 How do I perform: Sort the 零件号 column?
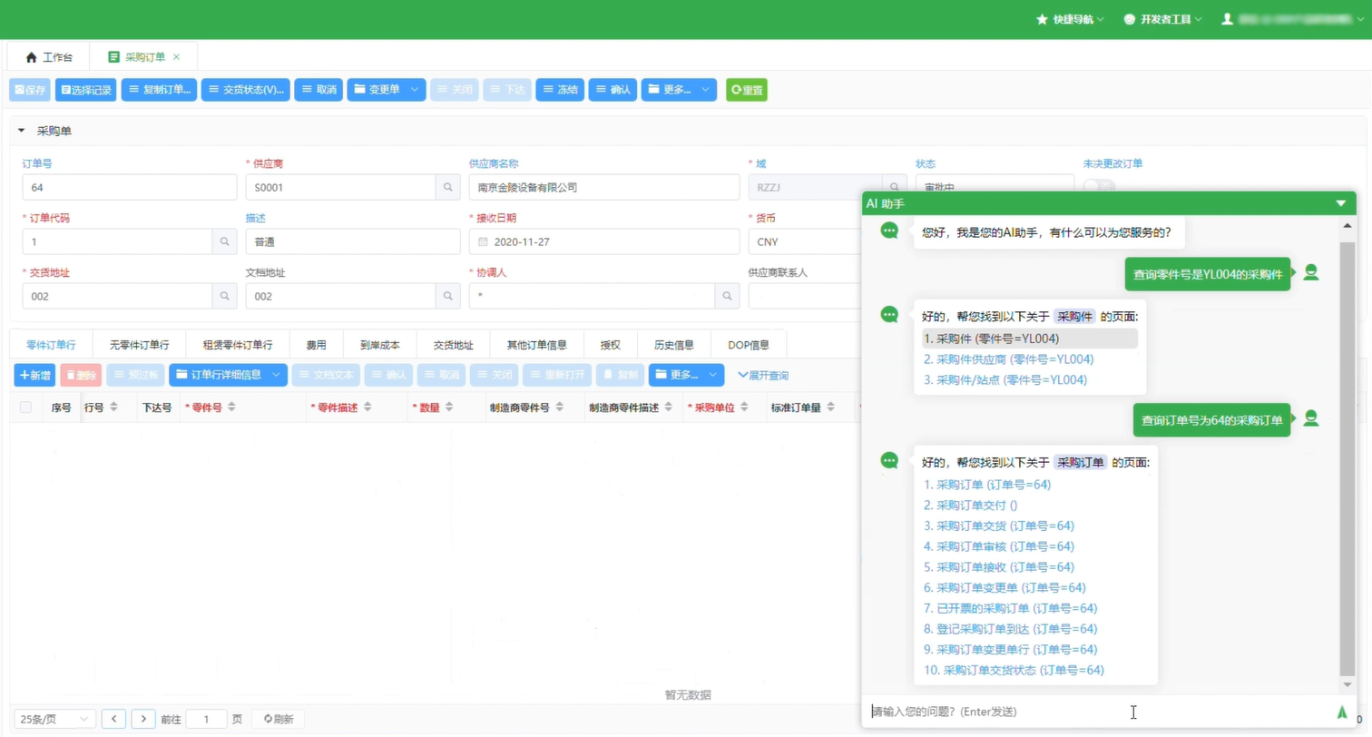[231, 408]
